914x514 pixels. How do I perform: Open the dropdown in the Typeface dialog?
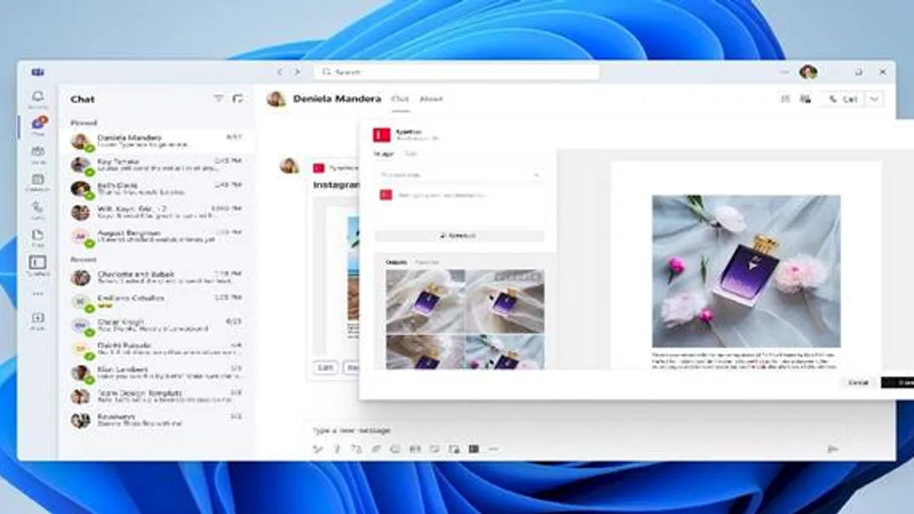[459, 175]
